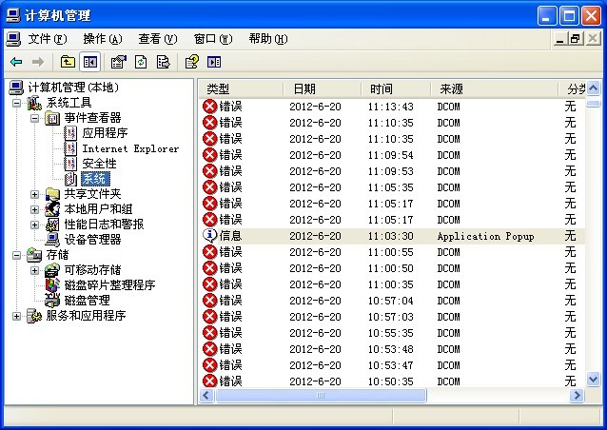Click the horizontal scrollbar left arrow
The width and height of the screenshot is (607, 430).
[206, 395]
